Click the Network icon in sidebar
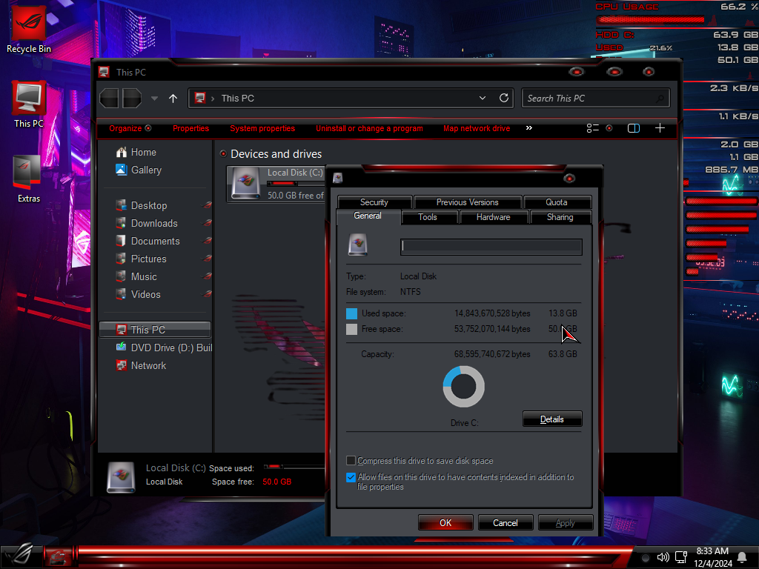 [x=121, y=365]
